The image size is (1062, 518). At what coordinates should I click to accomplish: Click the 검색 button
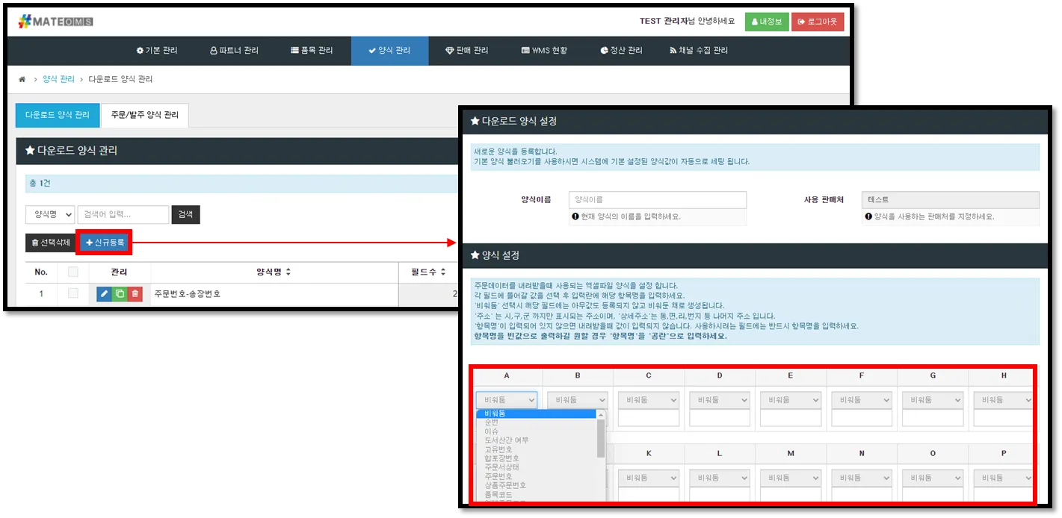(185, 214)
